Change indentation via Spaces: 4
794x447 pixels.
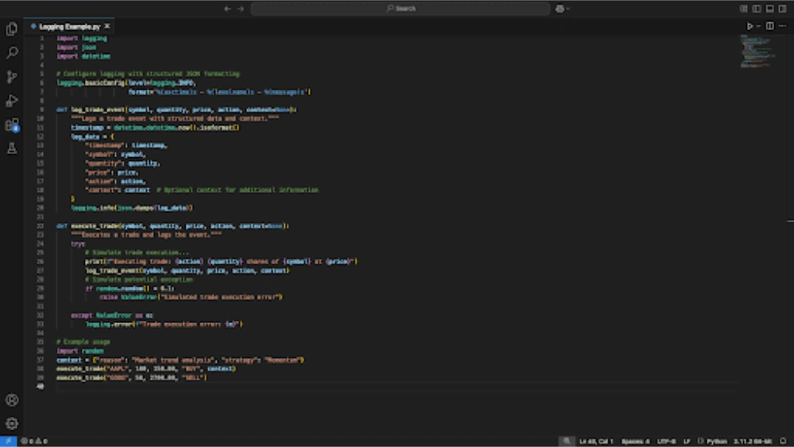pos(635,441)
